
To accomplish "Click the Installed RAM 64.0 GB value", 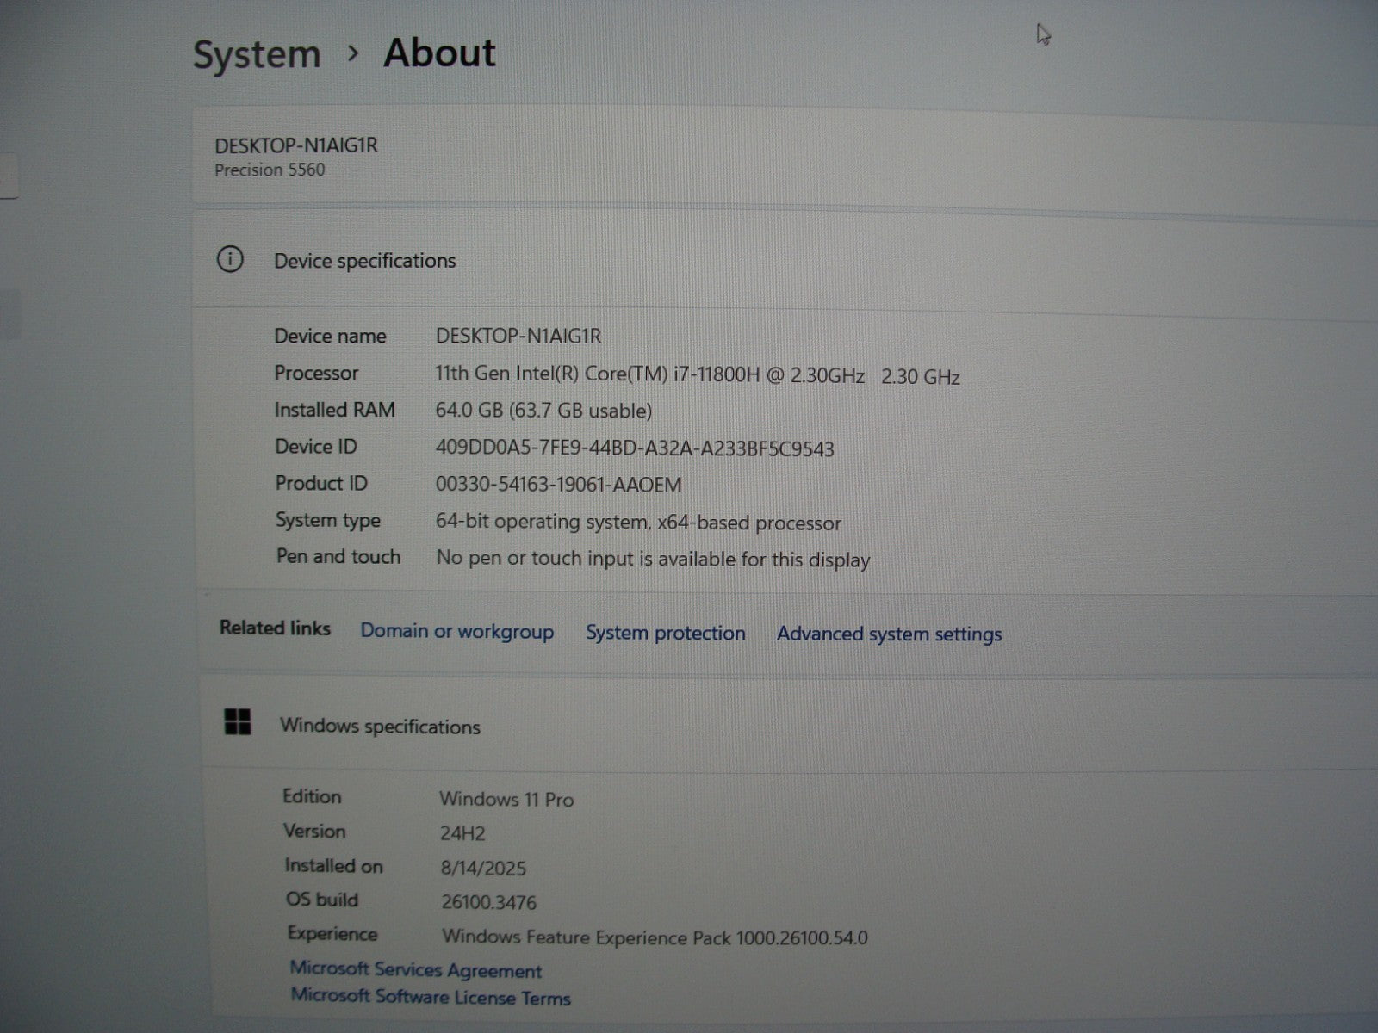I will 543,411.
